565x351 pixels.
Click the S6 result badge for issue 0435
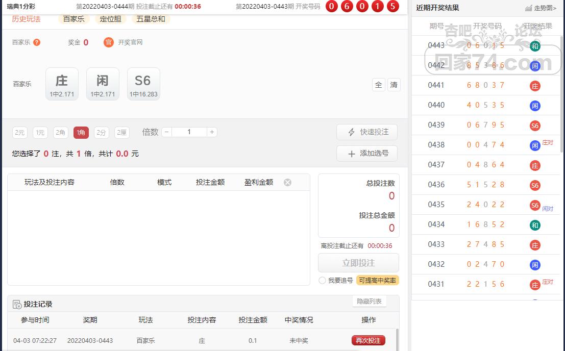coord(535,205)
